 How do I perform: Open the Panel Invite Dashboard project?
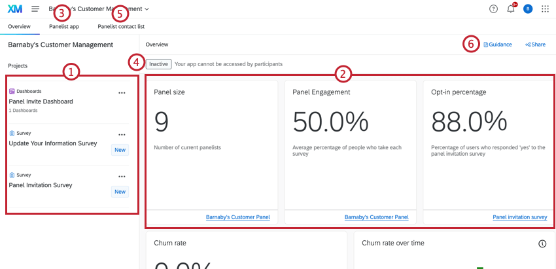[x=41, y=101]
